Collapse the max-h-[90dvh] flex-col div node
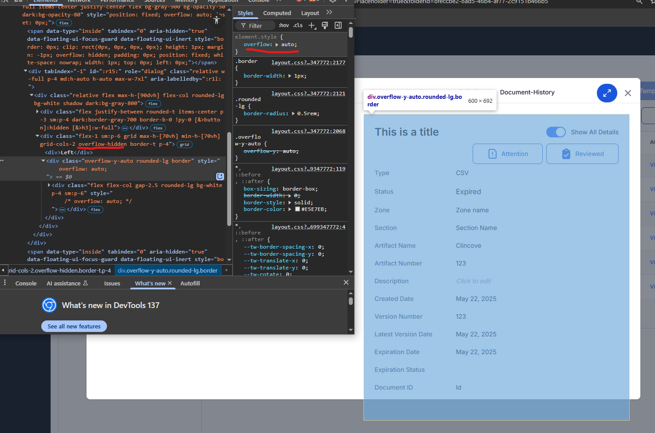The height and width of the screenshot is (433, 655). point(32,95)
